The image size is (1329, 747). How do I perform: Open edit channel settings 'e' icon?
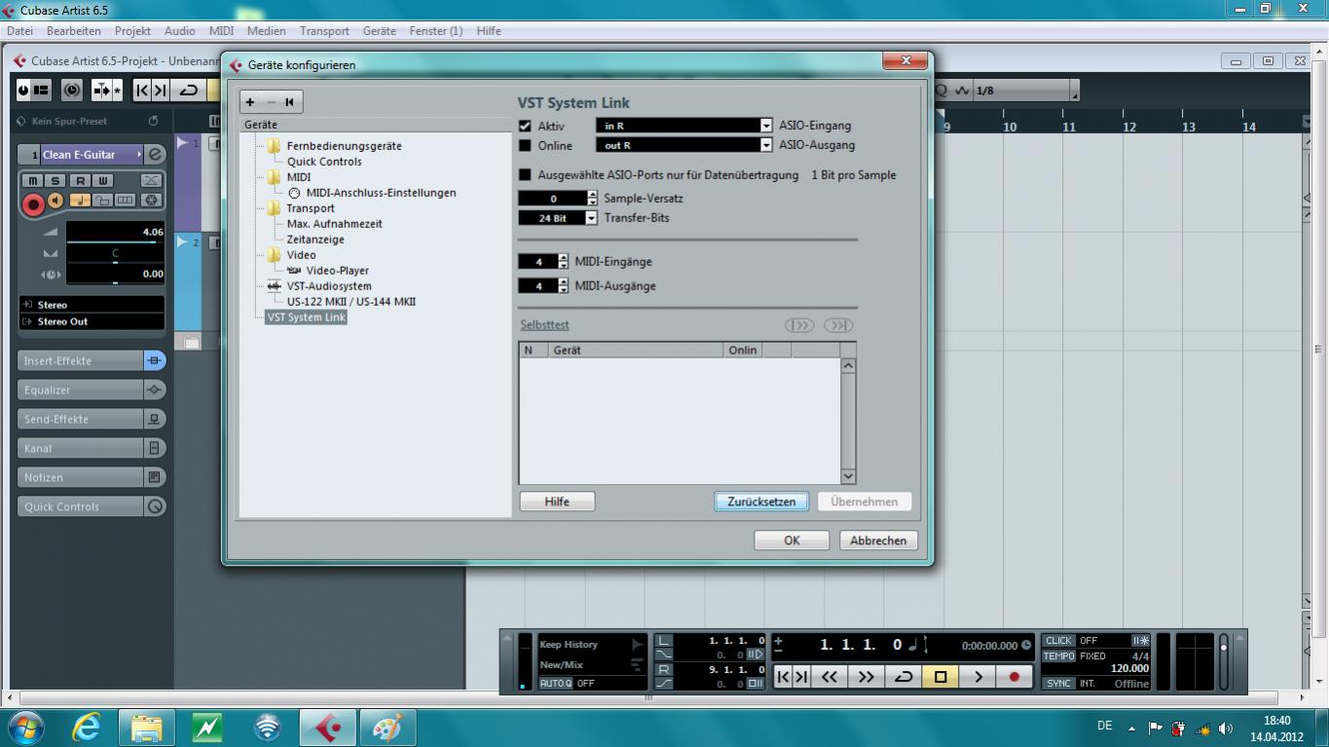coord(155,154)
